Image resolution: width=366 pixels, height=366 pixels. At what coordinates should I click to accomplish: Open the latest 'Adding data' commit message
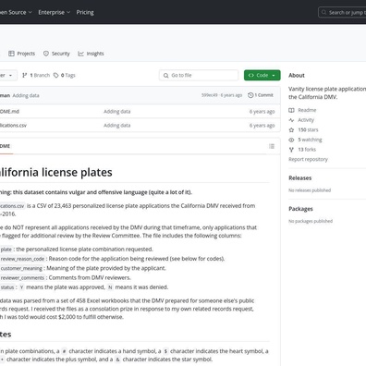[26, 95]
